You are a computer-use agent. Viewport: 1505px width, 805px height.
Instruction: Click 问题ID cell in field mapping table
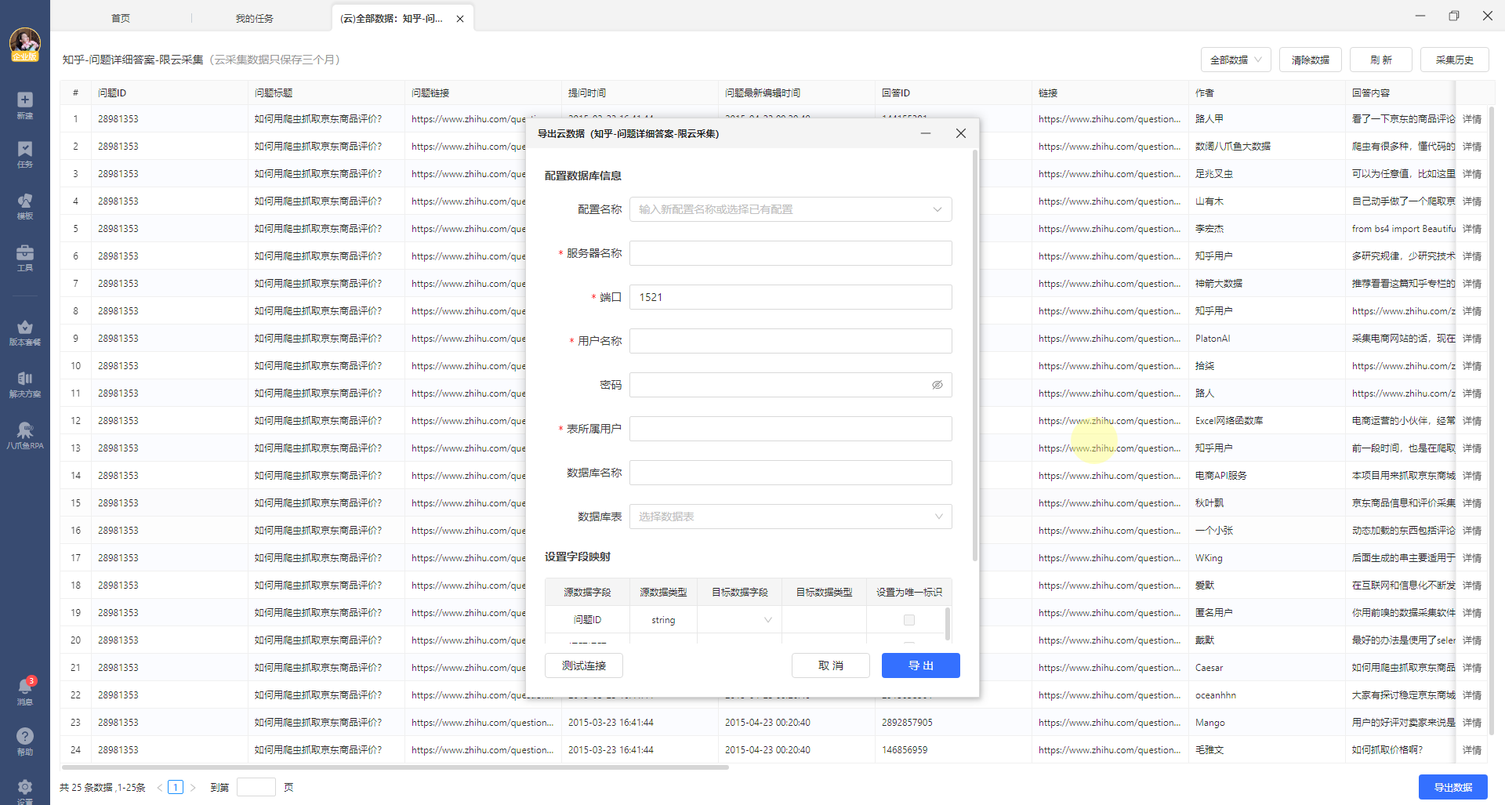587,620
